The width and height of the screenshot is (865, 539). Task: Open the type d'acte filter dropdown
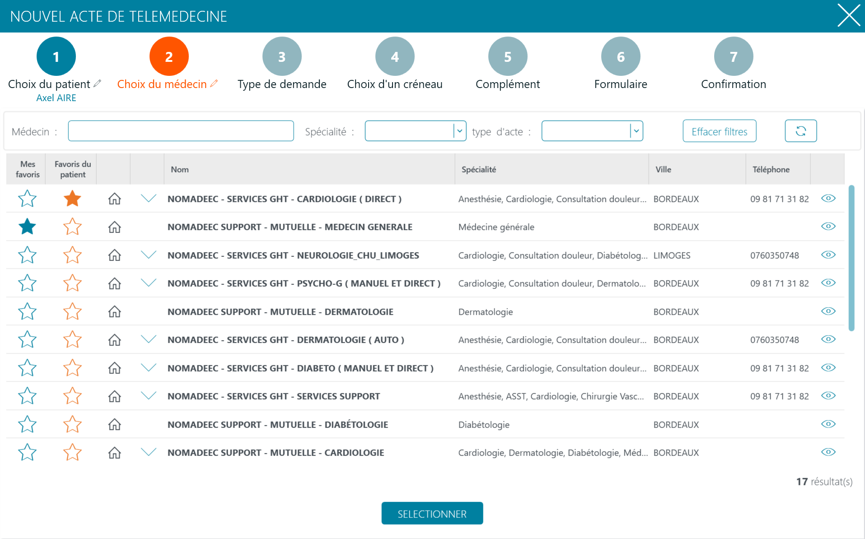click(x=592, y=131)
